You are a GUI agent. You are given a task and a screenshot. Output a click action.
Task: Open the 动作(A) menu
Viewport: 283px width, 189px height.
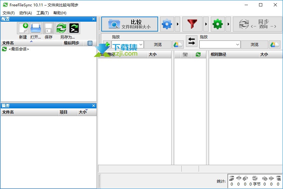pos(26,13)
